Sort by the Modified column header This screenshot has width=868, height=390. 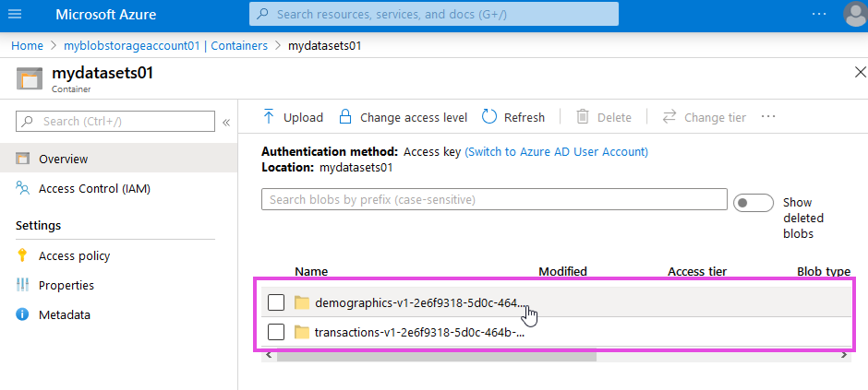[562, 271]
